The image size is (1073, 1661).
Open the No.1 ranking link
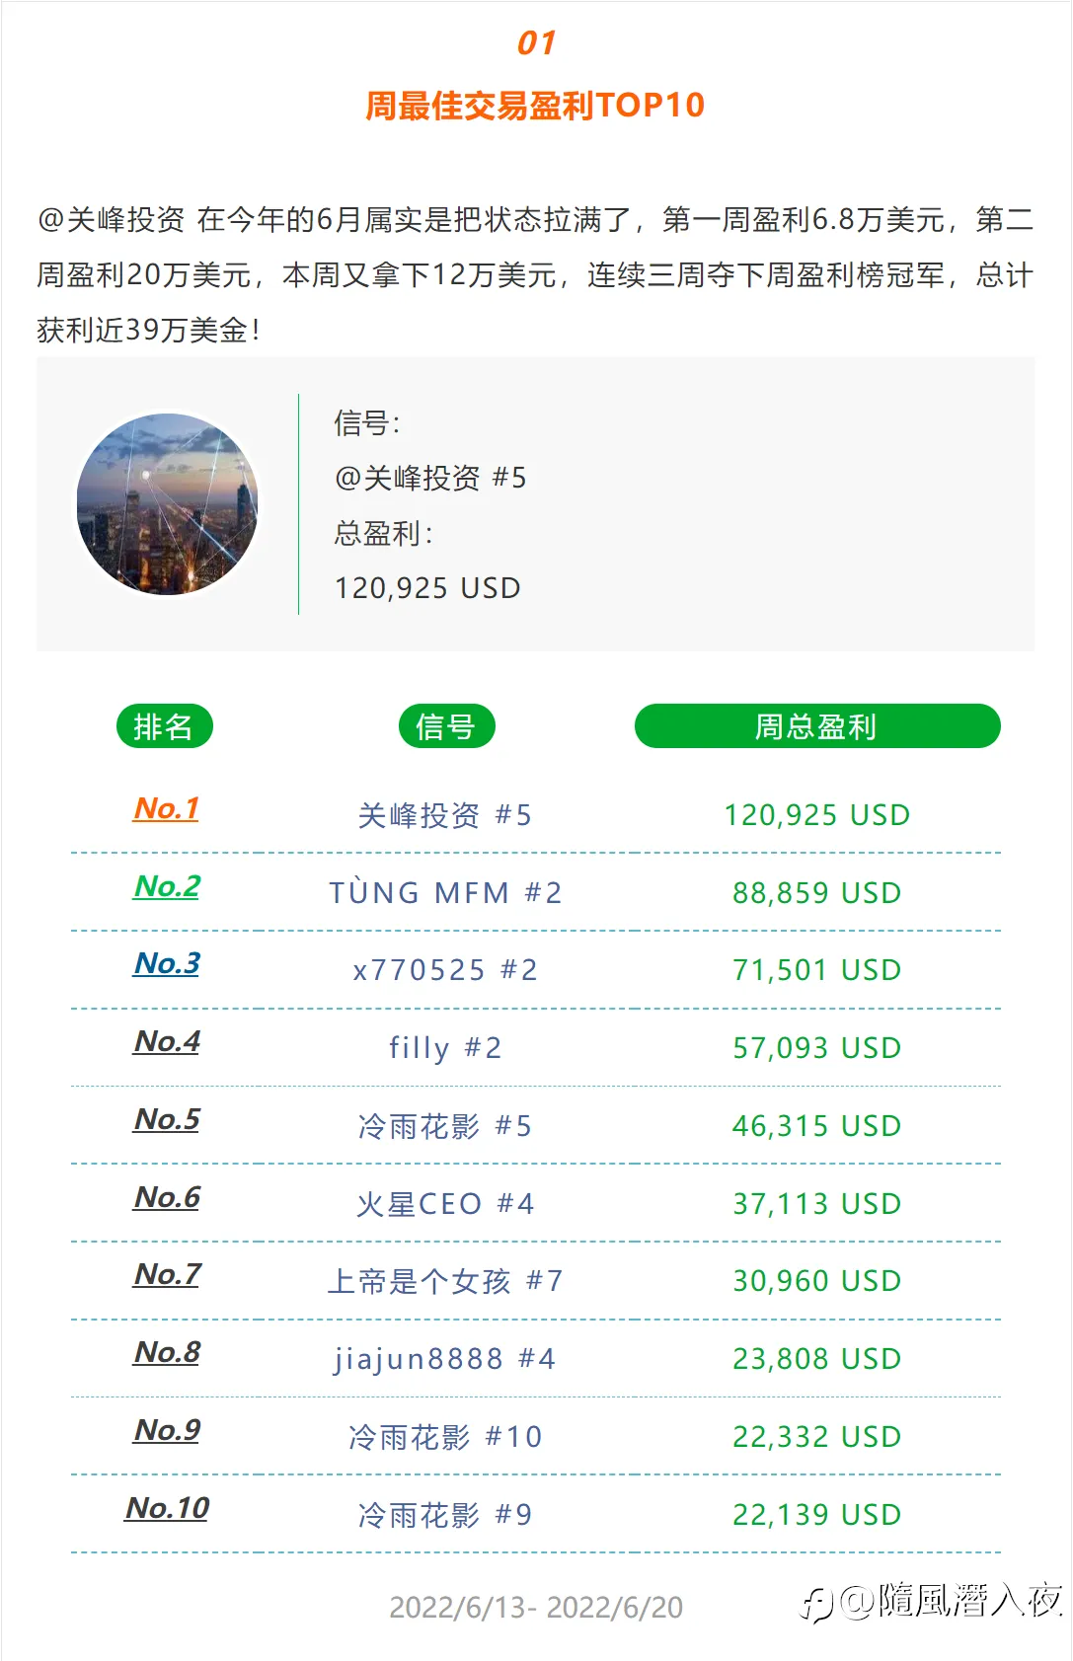pos(167,808)
